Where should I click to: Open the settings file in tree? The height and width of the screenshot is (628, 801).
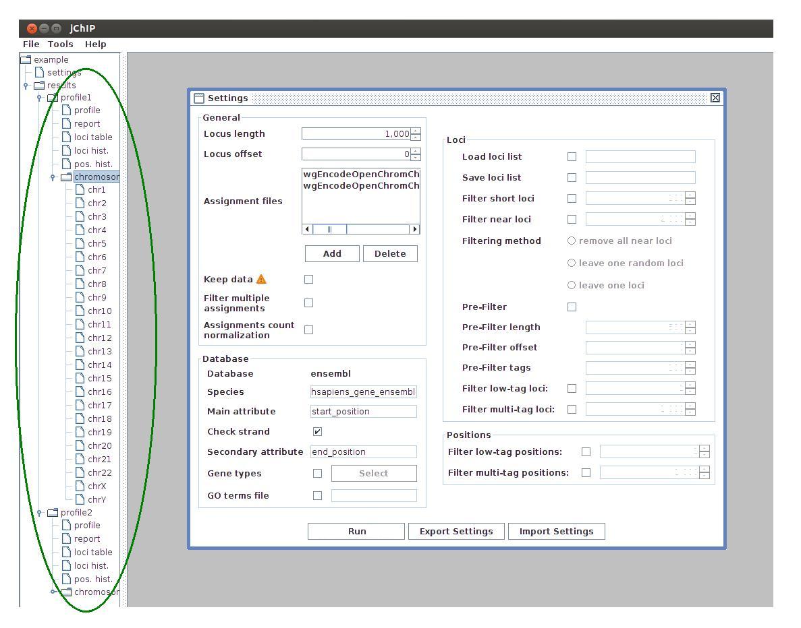[x=63, y=72]
